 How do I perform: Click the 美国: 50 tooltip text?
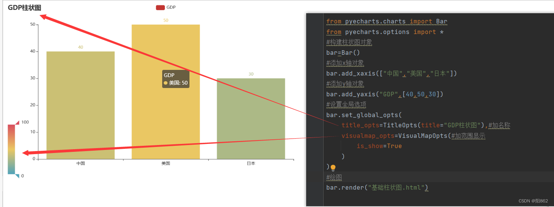[x=178, y=83]
